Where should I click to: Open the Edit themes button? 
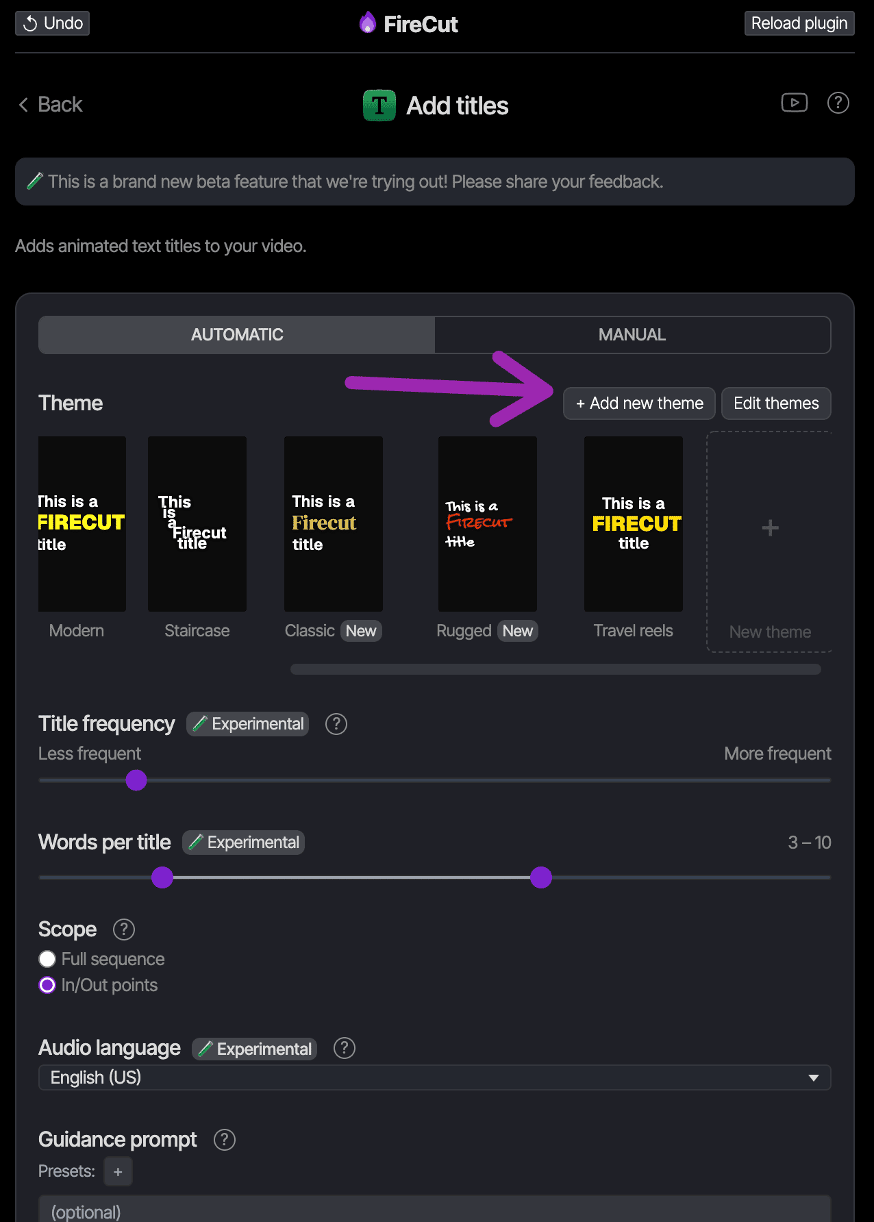pyautogui.click(x=776, y=403)
